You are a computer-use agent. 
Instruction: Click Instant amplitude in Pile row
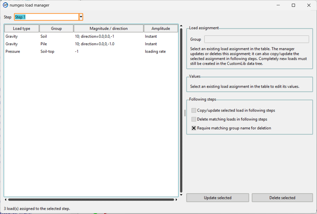pyautogui.click(x=151, y=44)
